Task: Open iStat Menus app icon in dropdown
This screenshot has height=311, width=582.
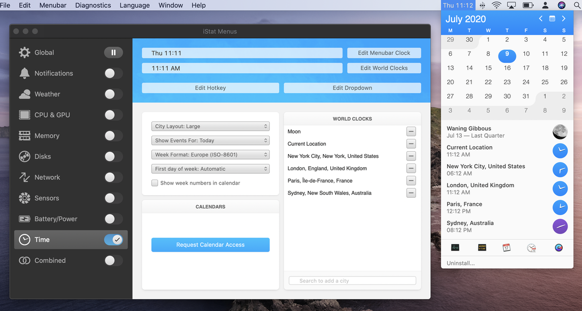Action: pyautogui.click(x=559, y=248)
